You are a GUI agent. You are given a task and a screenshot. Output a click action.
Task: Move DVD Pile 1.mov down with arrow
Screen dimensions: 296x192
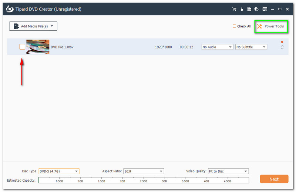pyautogui.click(x=282, y=49)
